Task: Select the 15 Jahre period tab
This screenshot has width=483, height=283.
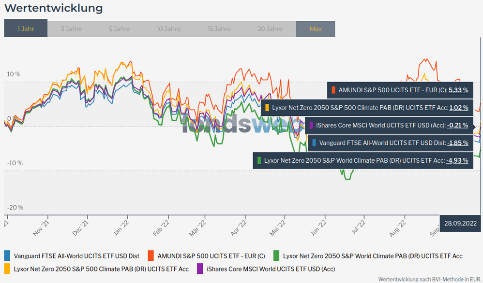Action: click(x=219, y=29)
